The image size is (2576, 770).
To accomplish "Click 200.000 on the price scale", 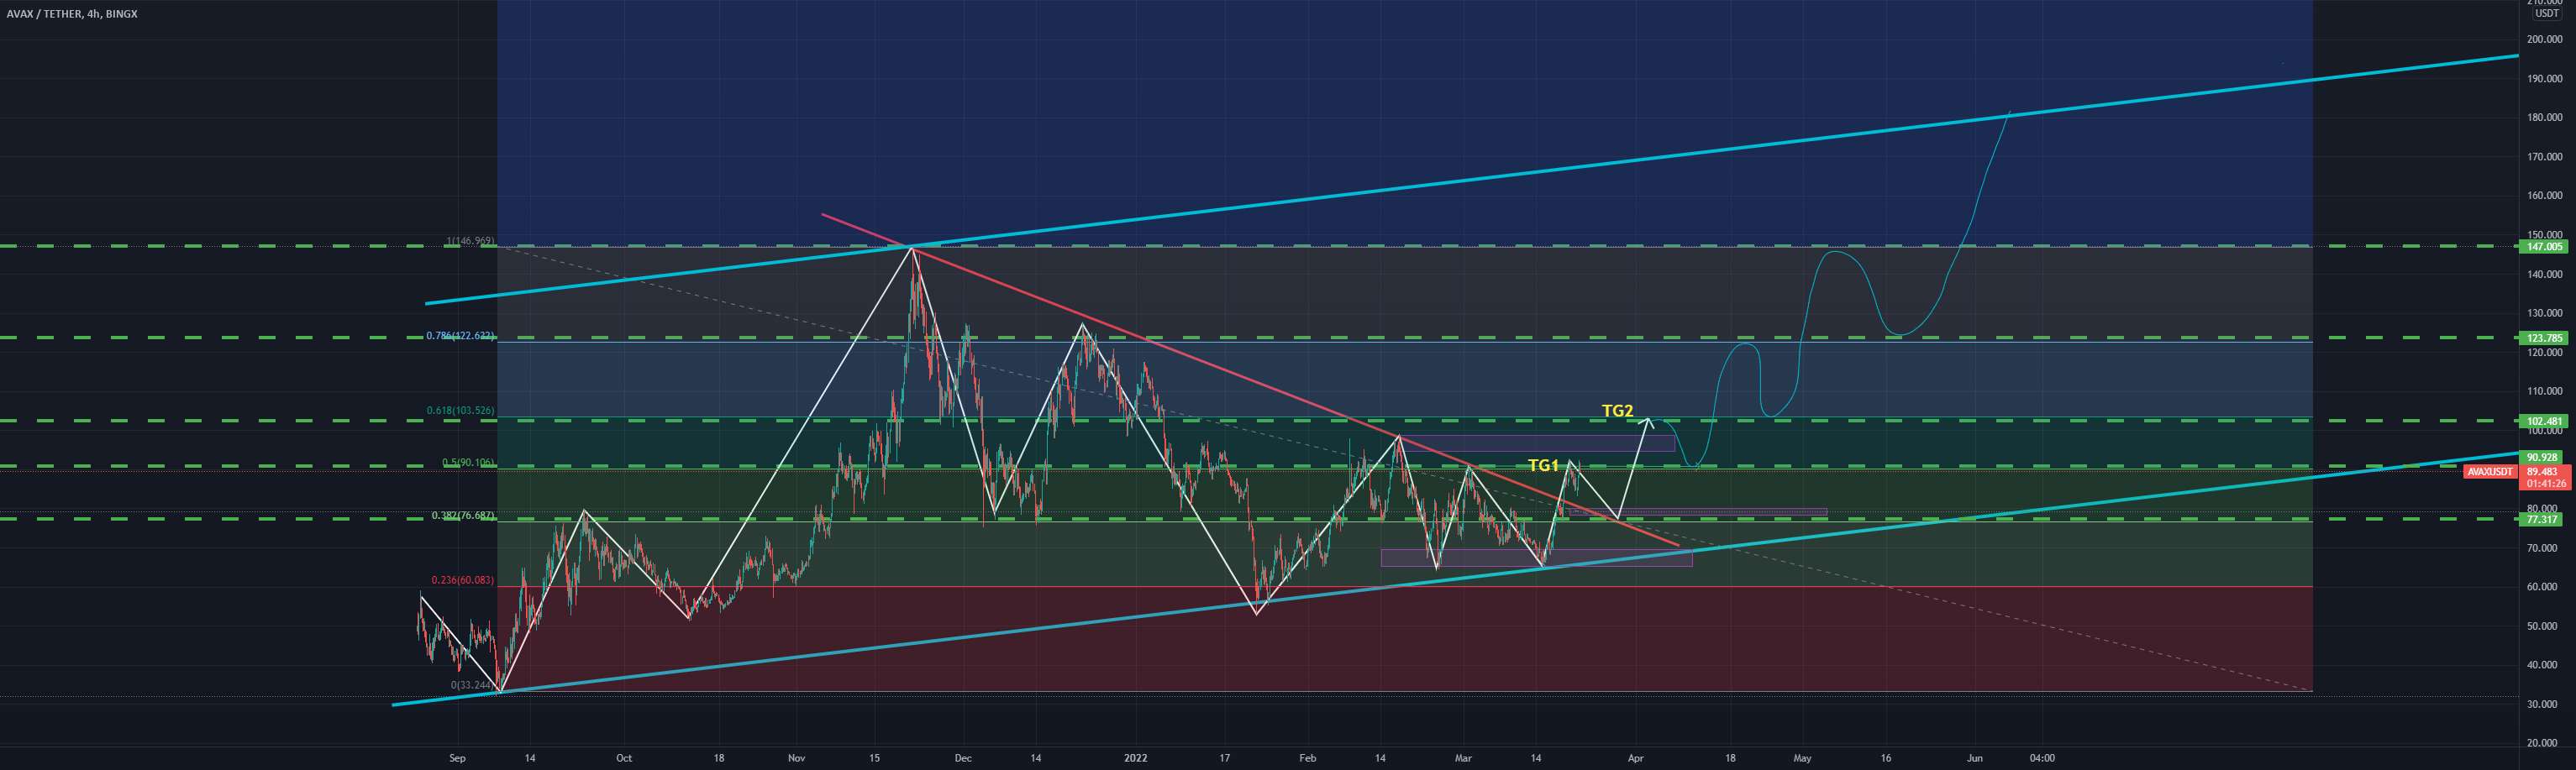I will click(x=2543, y=40).
